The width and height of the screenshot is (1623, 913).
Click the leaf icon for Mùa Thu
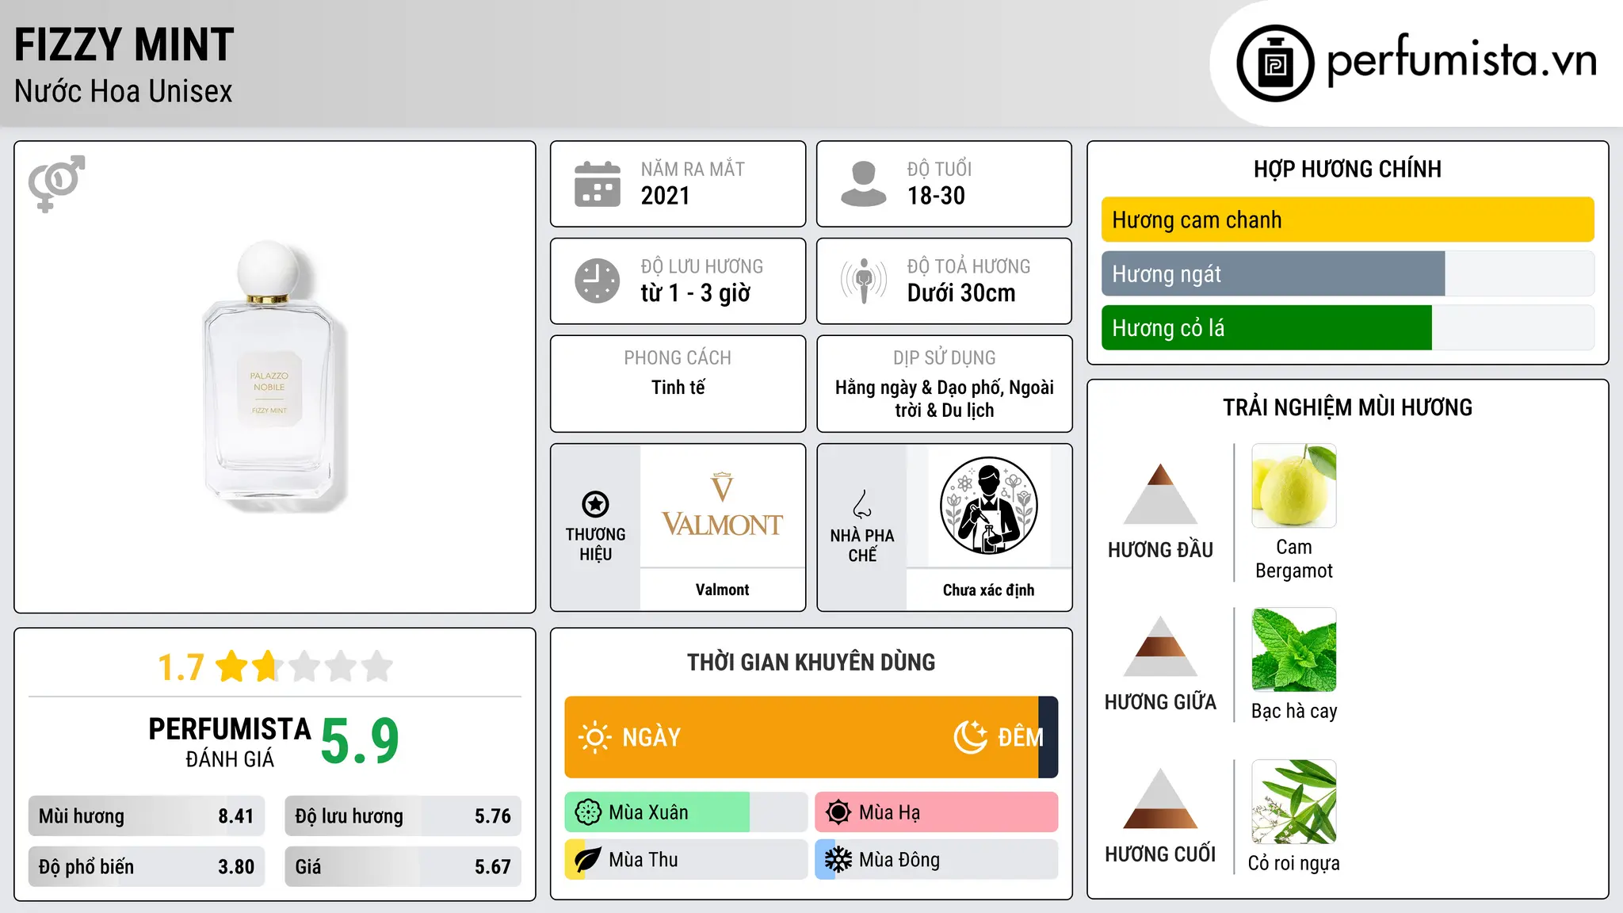[588, 860]
